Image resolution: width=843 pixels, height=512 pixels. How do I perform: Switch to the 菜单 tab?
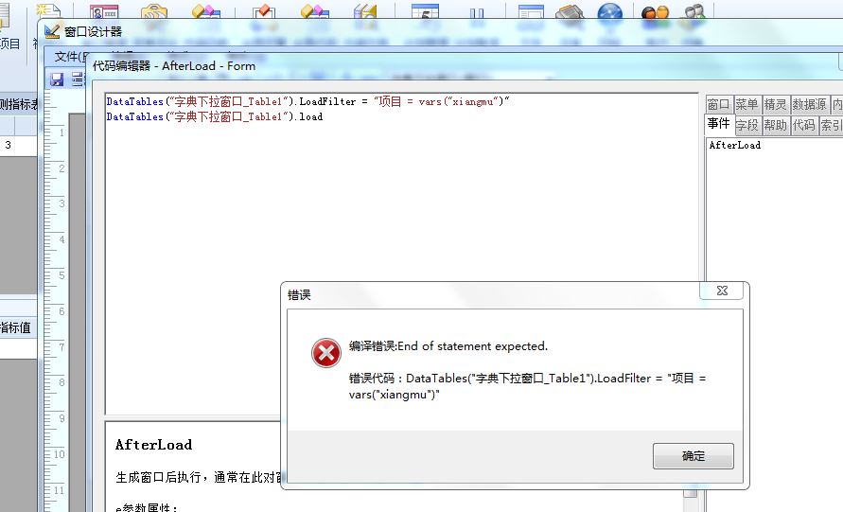click(x=746, y=104)
